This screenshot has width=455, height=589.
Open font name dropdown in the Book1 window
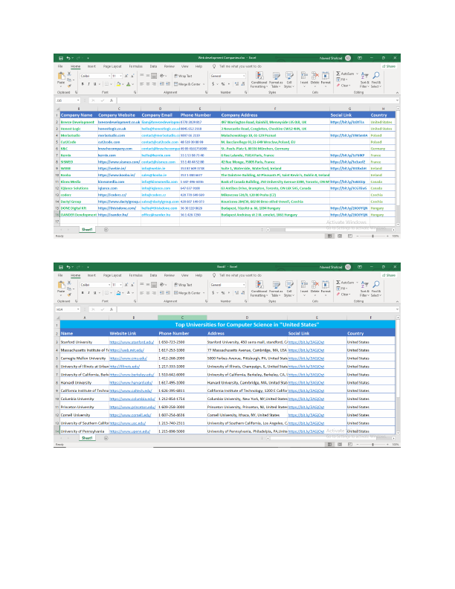tap(109, 285)
